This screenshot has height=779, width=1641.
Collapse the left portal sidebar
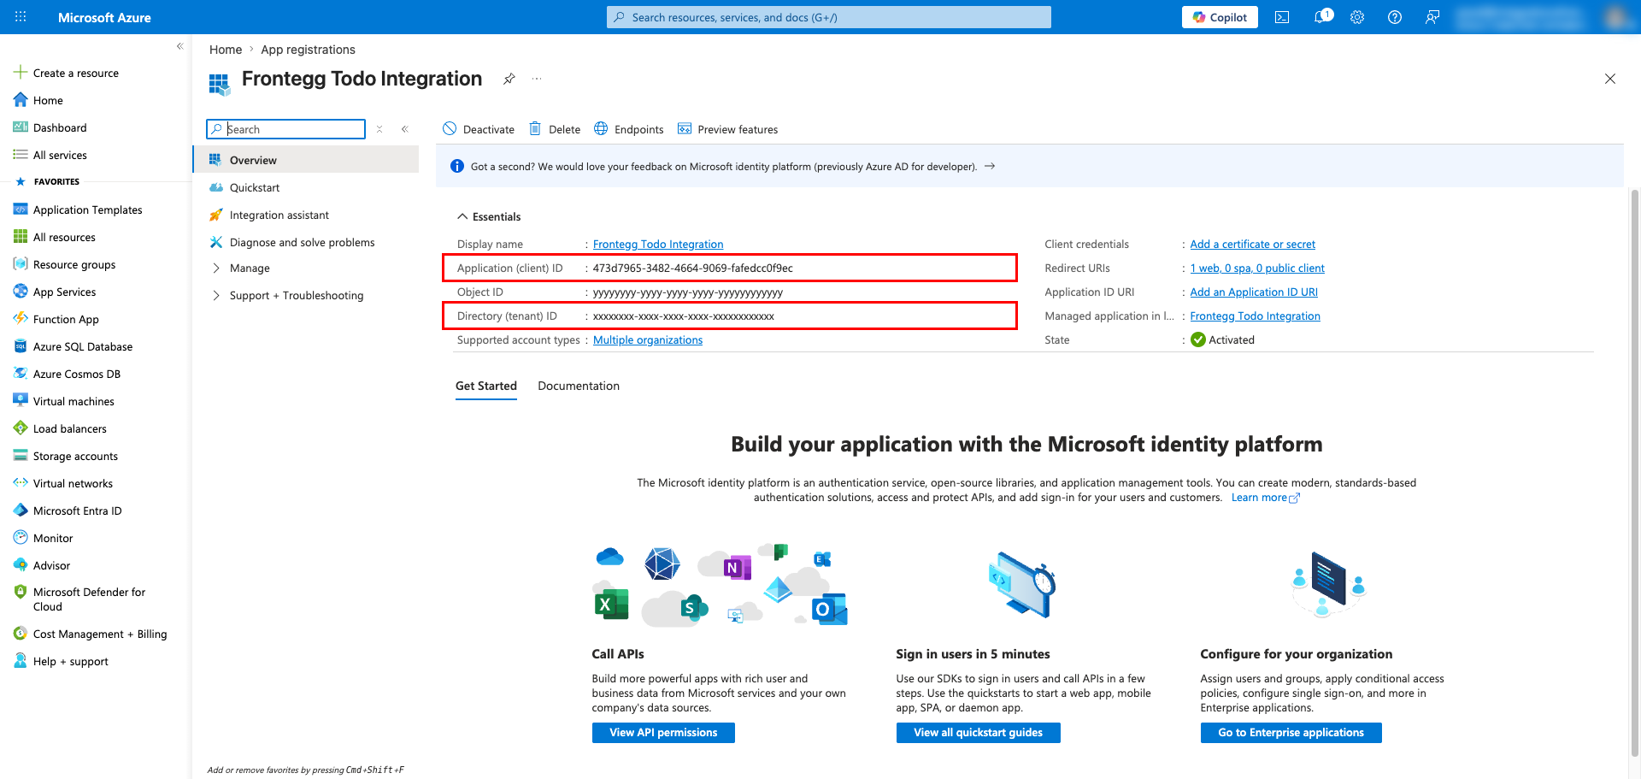tap(179, 46)
